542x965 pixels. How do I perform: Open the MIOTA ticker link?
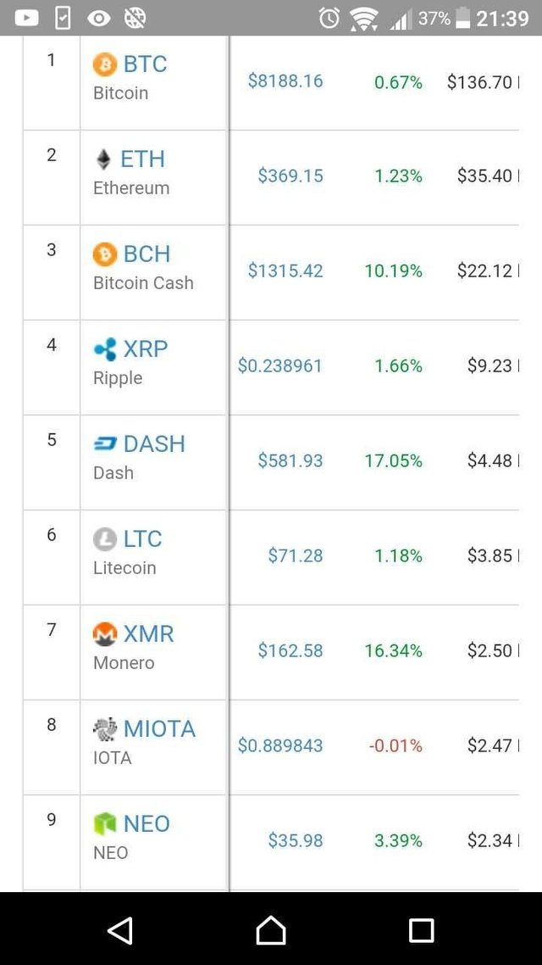(x=159, y=728)
